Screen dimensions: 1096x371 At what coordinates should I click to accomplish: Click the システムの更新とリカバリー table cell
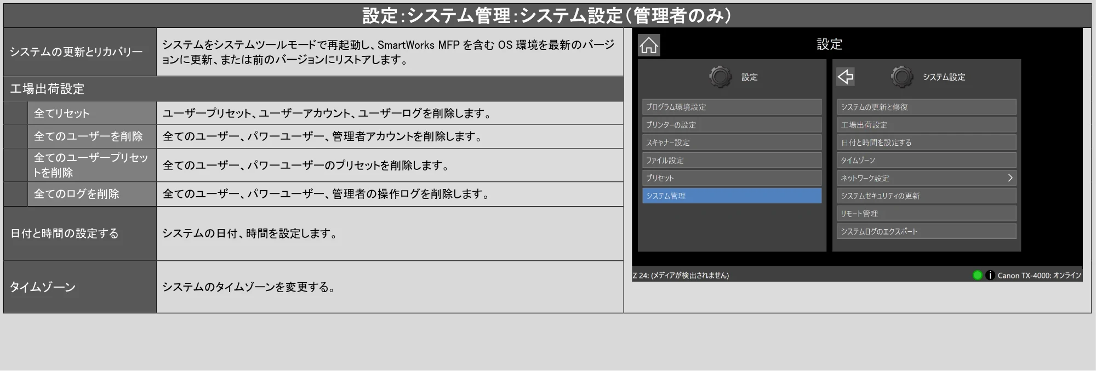80,52
